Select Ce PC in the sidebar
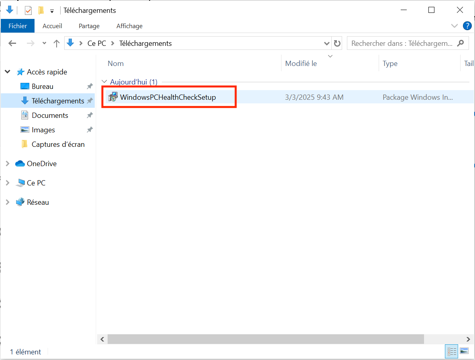This screenshot has width=475, height=360. tap(36, 183)
